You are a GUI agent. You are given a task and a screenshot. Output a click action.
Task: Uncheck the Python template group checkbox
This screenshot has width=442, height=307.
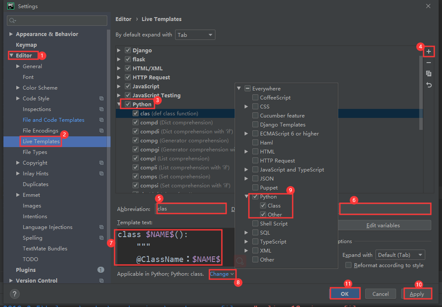(x=128, y=104)
